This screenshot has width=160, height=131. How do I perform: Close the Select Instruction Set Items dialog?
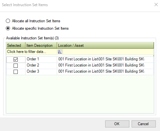(156, 5)
